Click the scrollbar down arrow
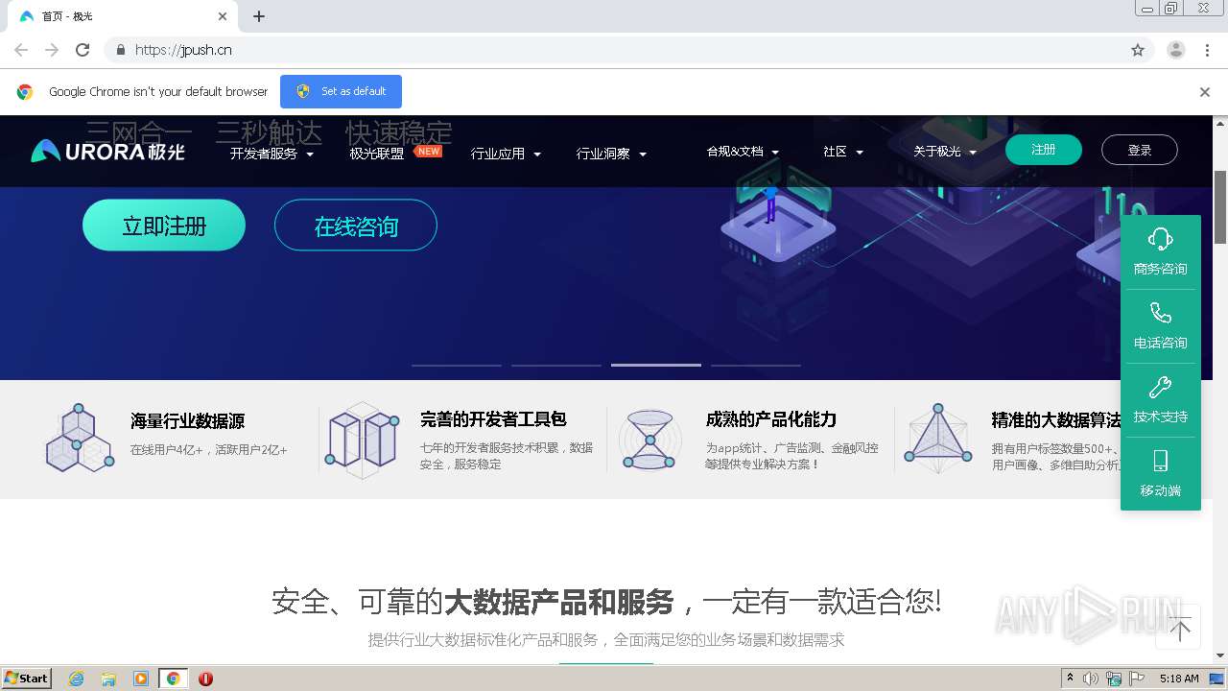 pos(1220,655)
